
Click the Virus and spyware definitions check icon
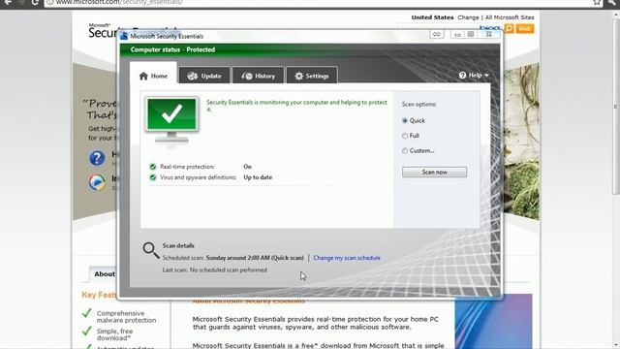[x=153, y=177]
